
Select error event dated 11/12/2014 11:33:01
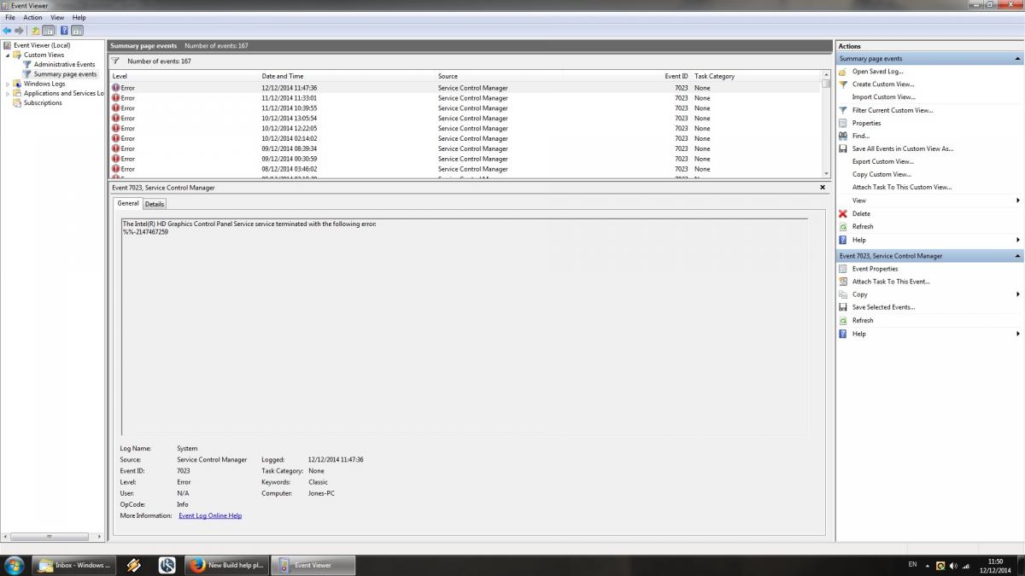[x=466, y=98]
